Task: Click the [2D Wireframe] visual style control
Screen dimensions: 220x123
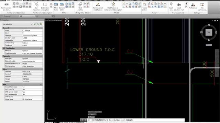Action: coord(56,20)
